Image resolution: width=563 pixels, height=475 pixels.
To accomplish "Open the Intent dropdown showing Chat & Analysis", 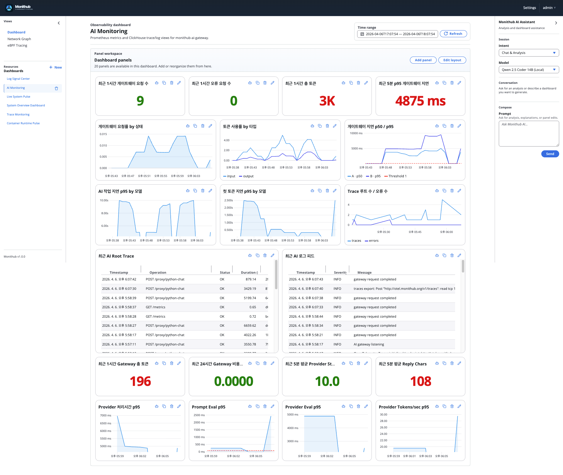I will click(x=529, y=53).
